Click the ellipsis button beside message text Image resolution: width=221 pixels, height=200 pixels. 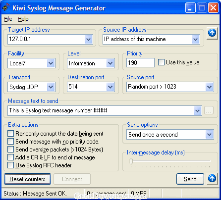[x=209, y=110]
